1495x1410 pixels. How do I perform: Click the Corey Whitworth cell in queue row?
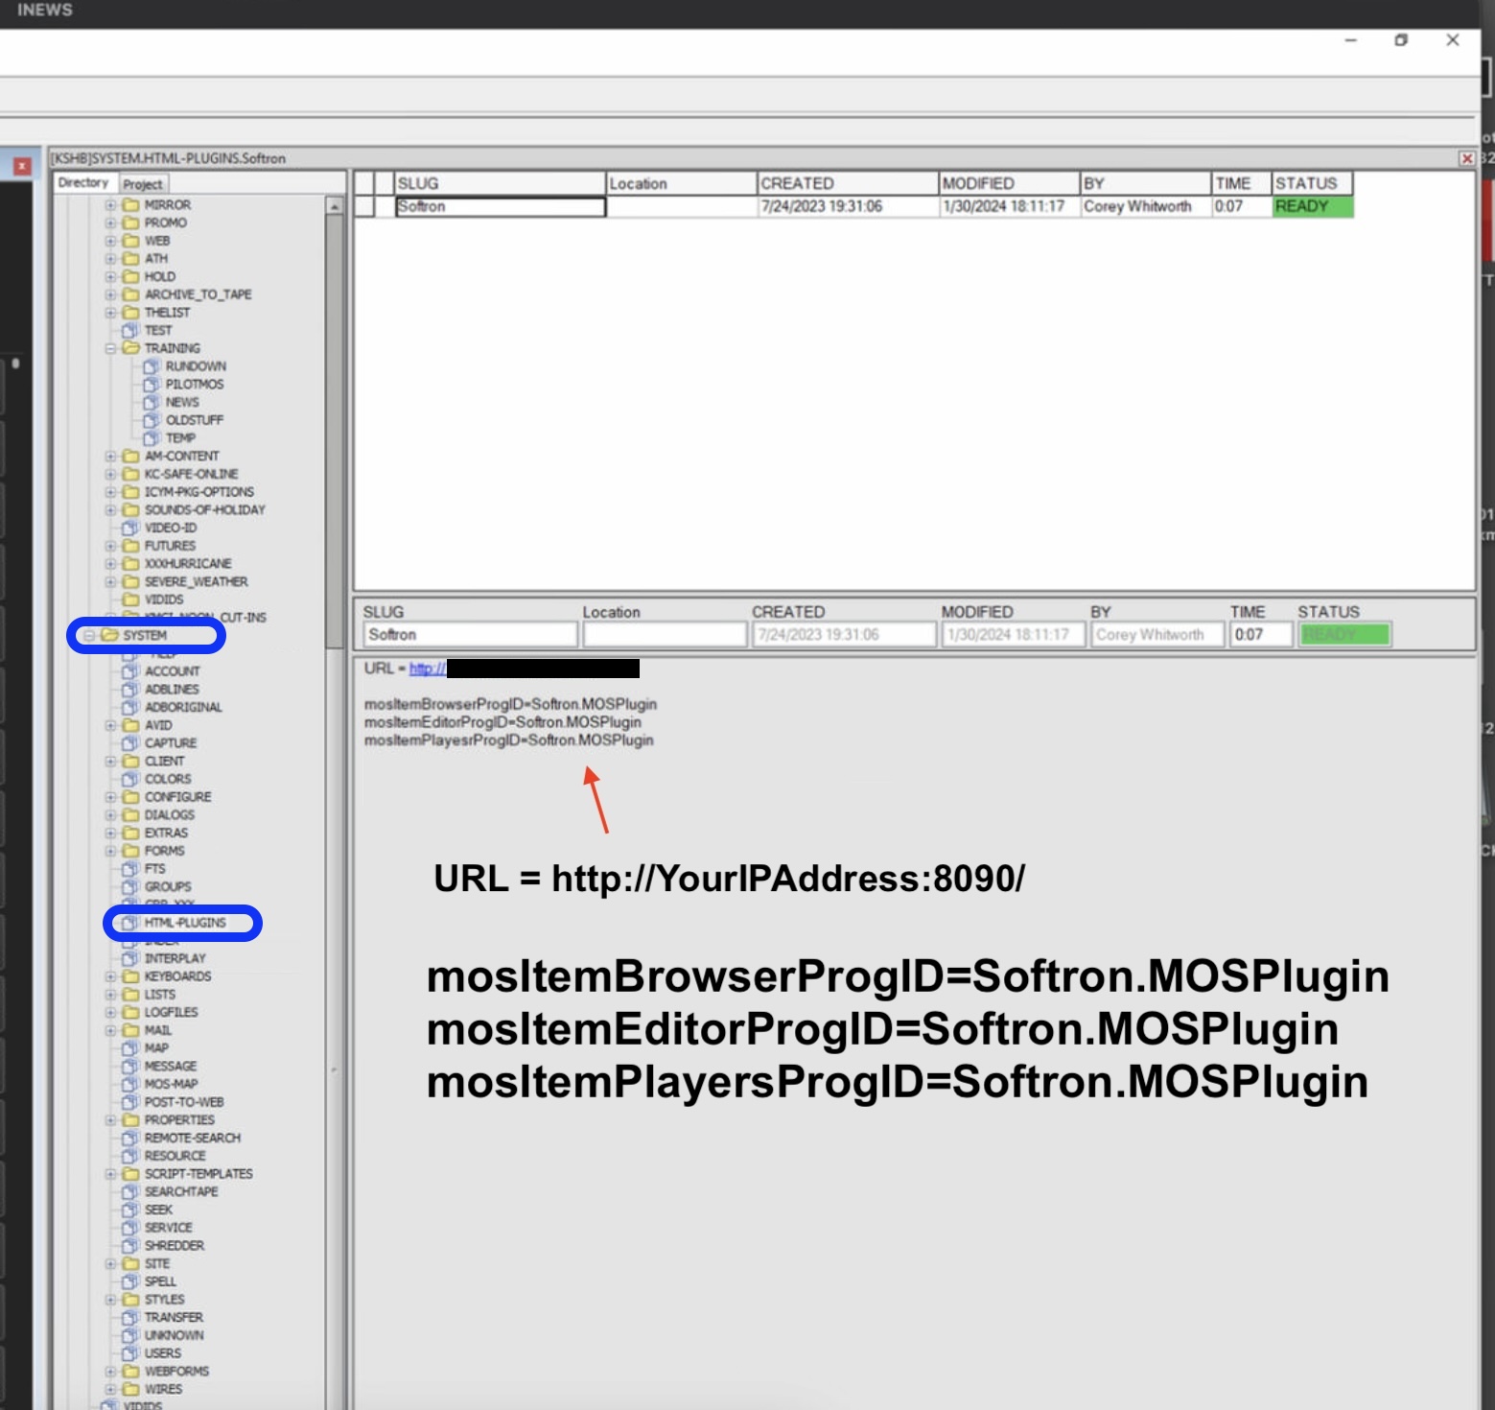1145,206
